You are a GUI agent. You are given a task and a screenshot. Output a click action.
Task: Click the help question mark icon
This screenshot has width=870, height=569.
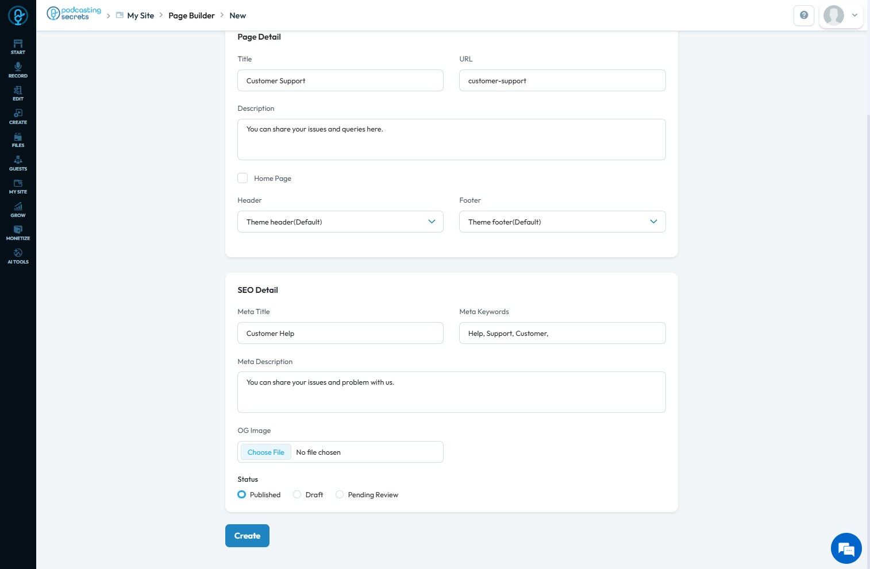tap(803, 16)
